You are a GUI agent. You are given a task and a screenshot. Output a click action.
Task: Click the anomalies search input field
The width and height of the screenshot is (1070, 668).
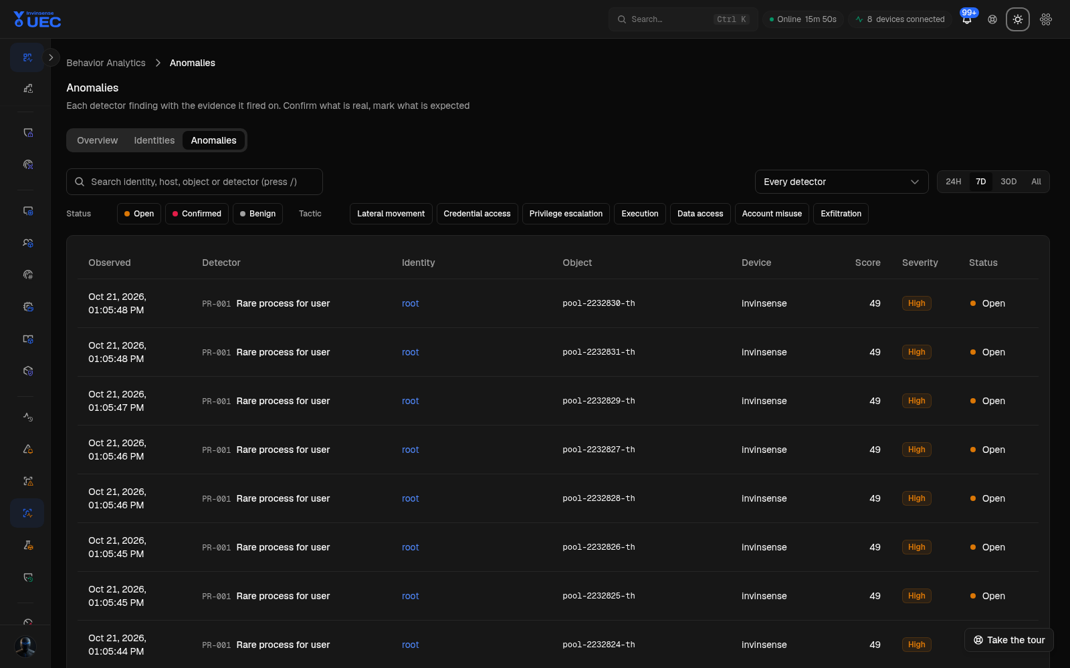pyautogui.click(x=195, y=182)
